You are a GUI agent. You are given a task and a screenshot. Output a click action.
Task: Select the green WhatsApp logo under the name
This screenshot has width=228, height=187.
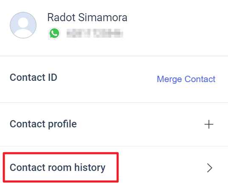click(x=54, y=33)
